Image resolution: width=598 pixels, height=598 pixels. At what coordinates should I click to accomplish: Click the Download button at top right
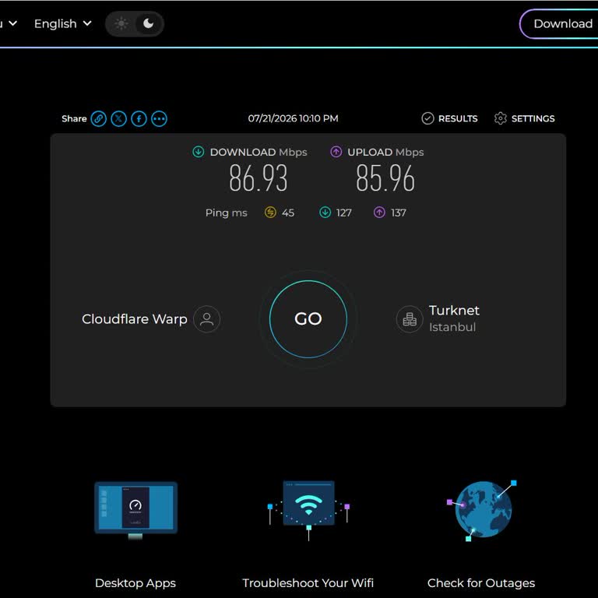coord(559,23)
